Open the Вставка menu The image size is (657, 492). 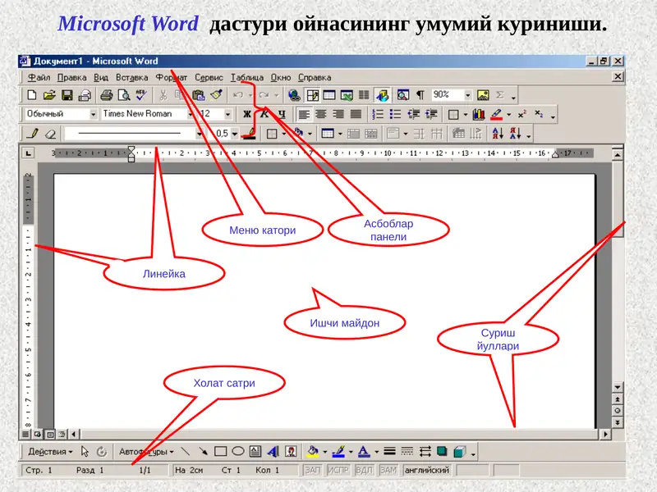pos(132,77)
